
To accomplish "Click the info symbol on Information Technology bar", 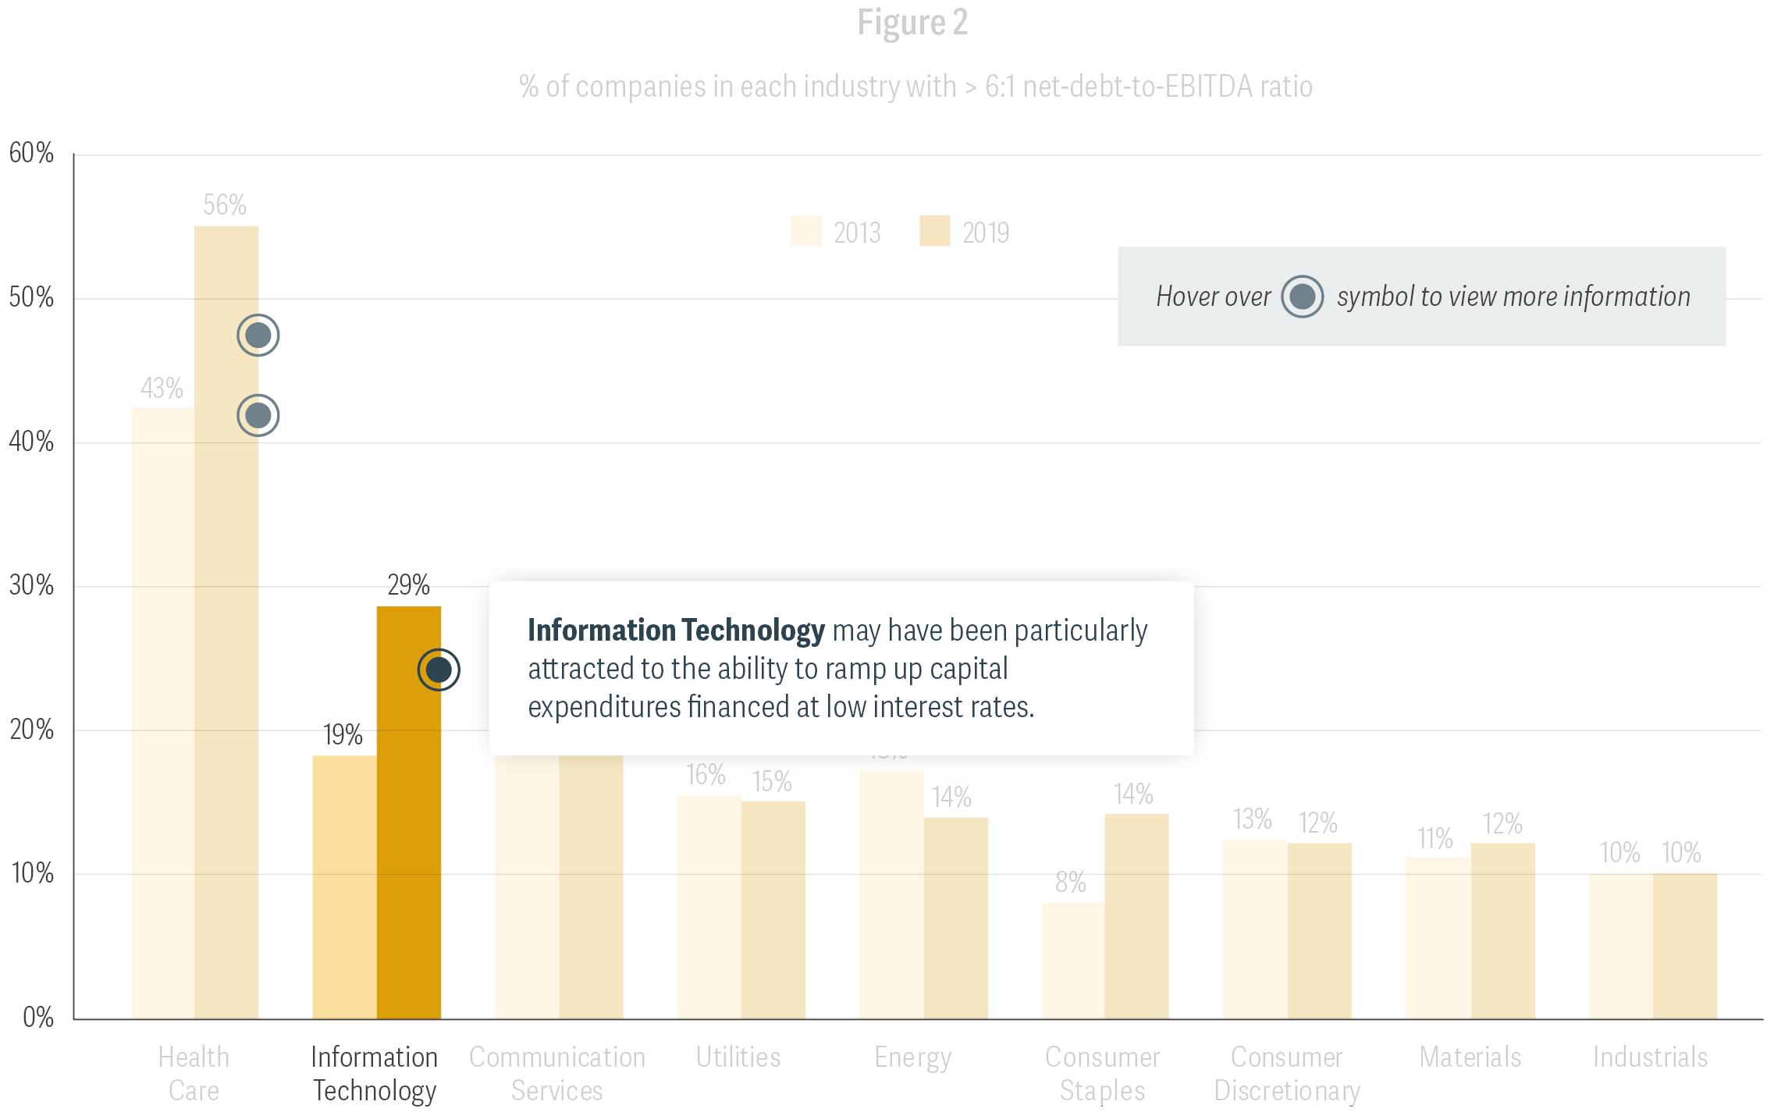I will (439, 670).
